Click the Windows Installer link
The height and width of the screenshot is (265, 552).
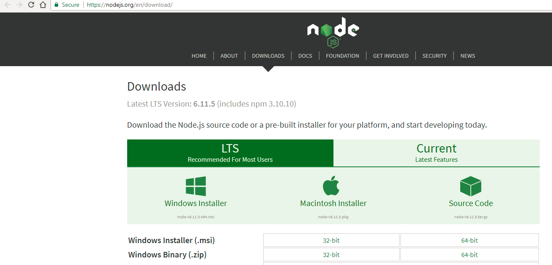click(x=196, y=203)
